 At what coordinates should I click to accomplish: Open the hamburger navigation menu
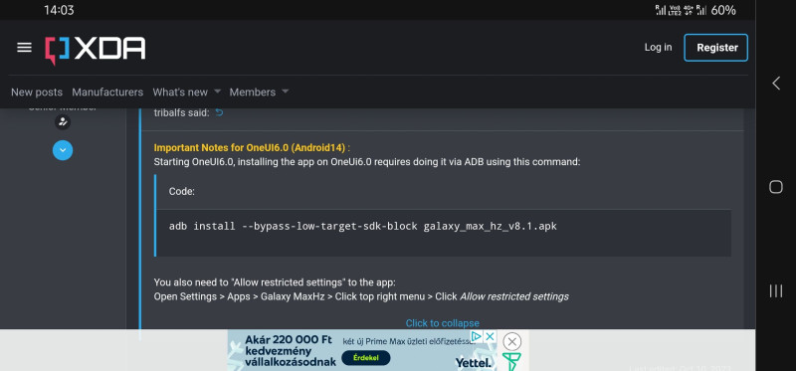(x=24, y=48)
